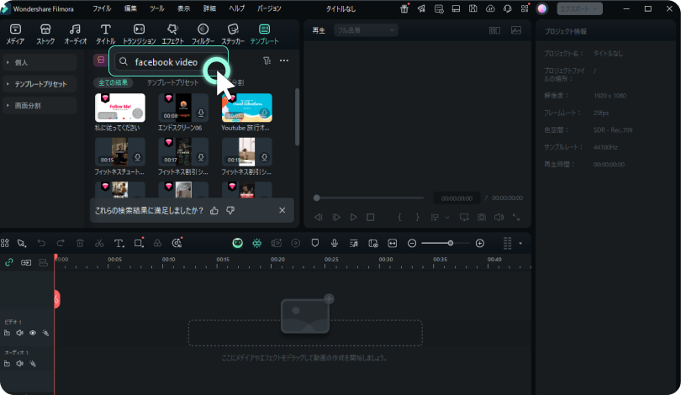
Task: Open the ストック (Stock) tab
Action: click(x=45, y=34)
